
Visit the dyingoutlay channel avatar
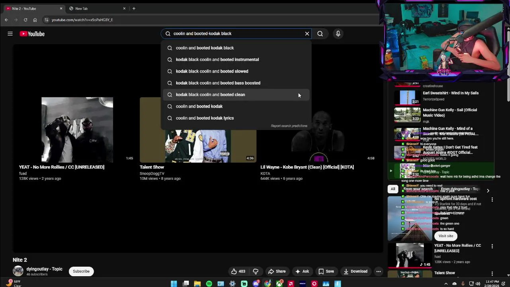[18, 271]
